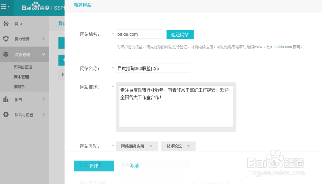
Task: Click the 网站域名 input with baidu.com
Action: coord(139,34)
